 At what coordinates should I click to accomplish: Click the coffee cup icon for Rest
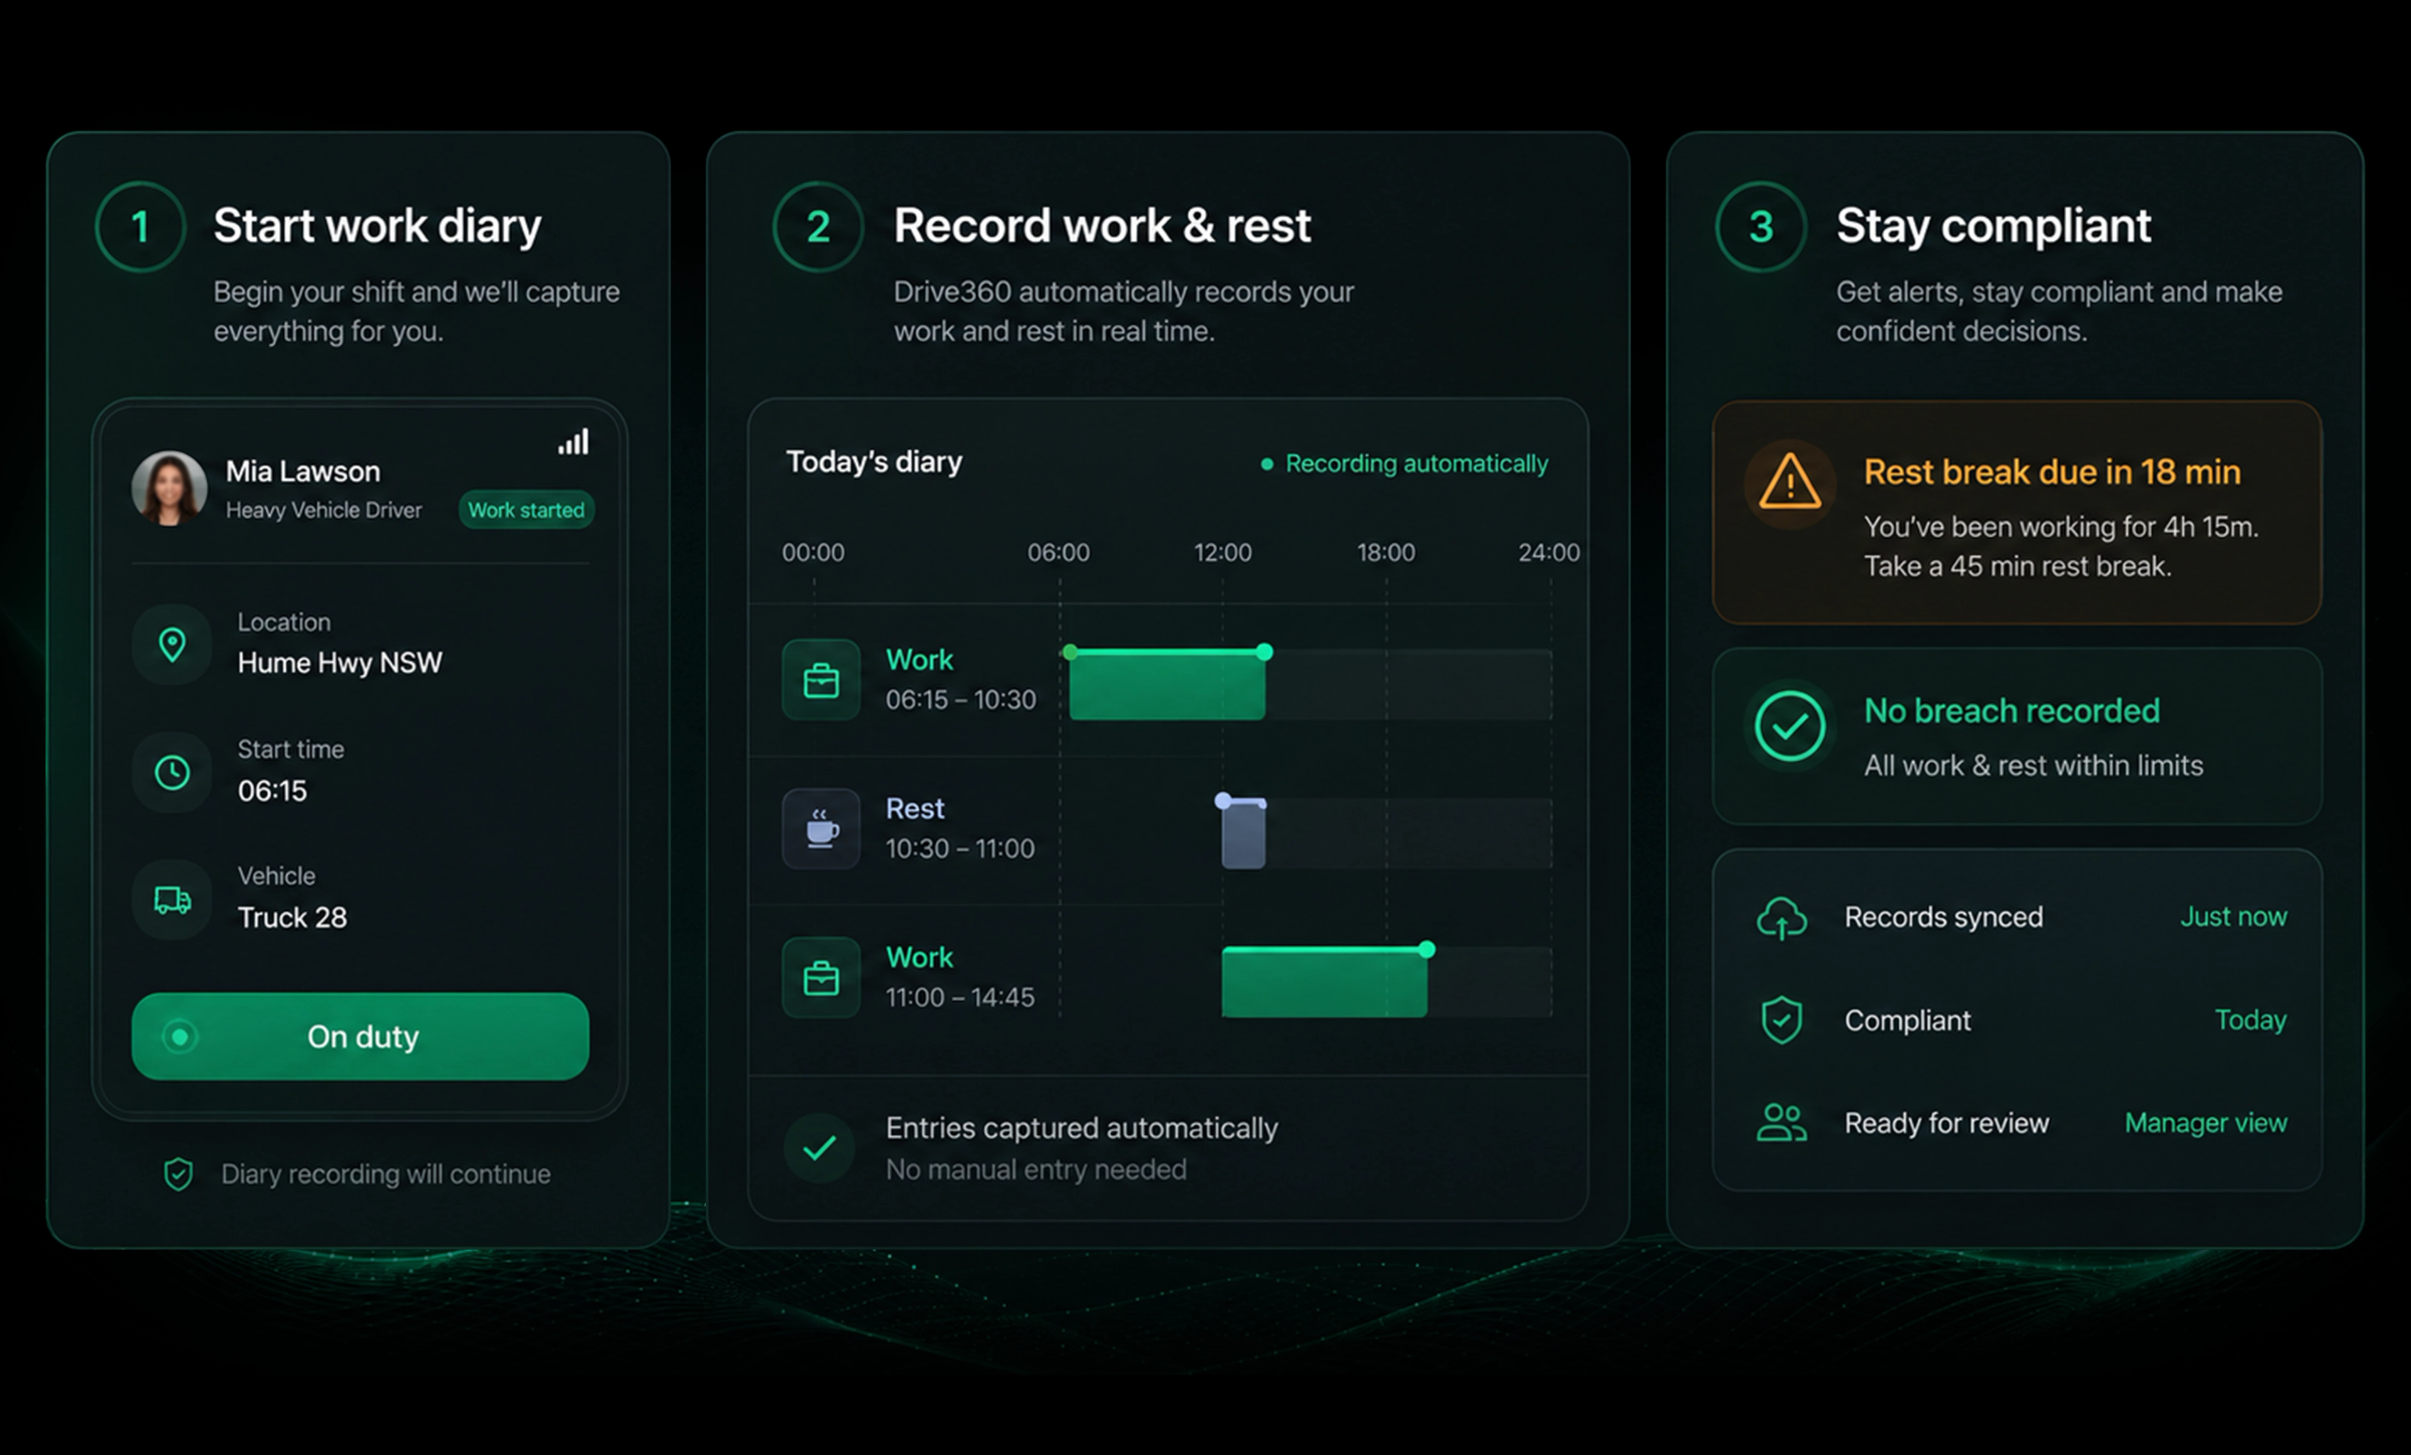tap(821, 829)
